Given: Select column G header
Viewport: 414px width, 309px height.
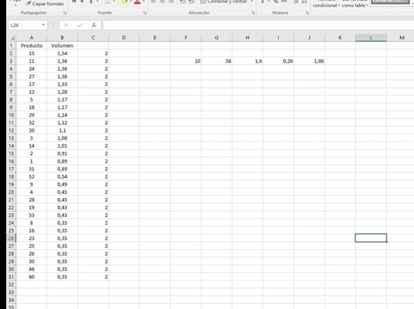Looking at the screenshot, I should (217, 38).
